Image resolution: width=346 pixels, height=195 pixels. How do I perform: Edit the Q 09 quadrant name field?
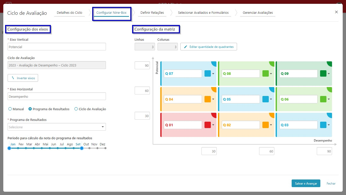tap(298, 74)
